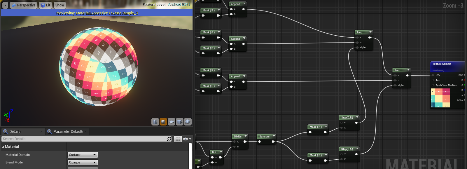Click the Show button in viewport
The image size is (467, 169).
[60, 5]
